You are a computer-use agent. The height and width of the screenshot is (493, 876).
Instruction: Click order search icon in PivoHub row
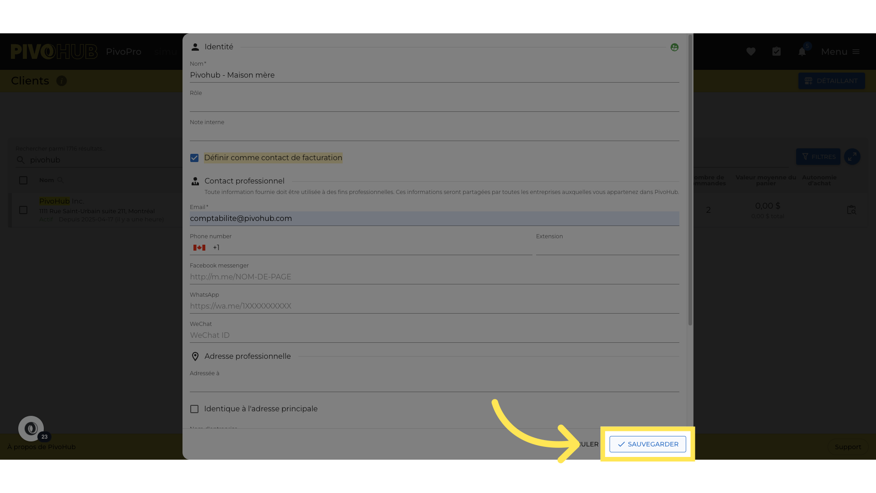point(851,210)
